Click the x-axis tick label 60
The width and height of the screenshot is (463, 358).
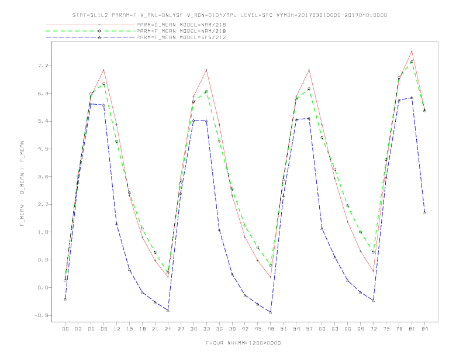(322, 329)
